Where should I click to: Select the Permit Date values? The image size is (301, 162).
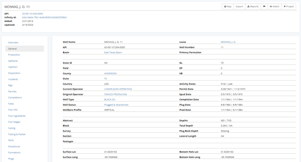[233, 89]
